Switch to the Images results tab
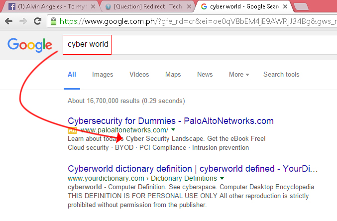Image resolution: width=337 pixels, height=221 pixels. click(103, 74)
